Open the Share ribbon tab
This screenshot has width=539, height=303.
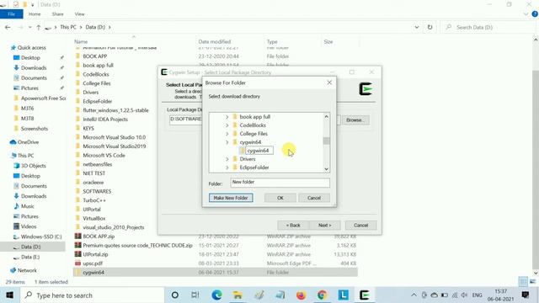pyautogui.click(x=57, y=14)
